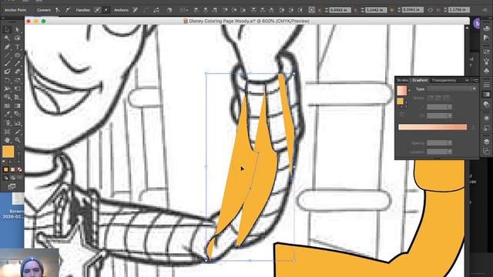This screenshot has height=277, width=493.
Task: Click cut path at anchor points icon
Action: tap(156, 10)
